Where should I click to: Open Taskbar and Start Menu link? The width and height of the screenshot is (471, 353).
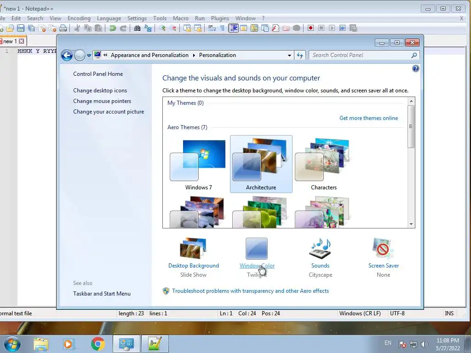pos(102,294)
